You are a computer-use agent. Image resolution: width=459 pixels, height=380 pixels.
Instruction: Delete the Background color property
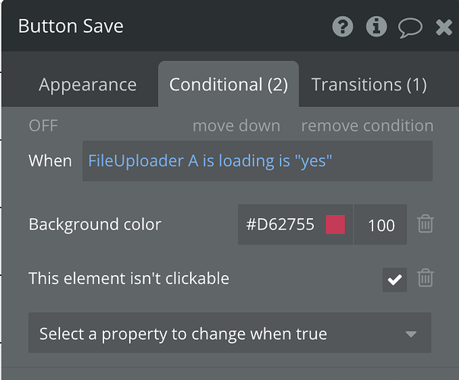coord(426,224)
